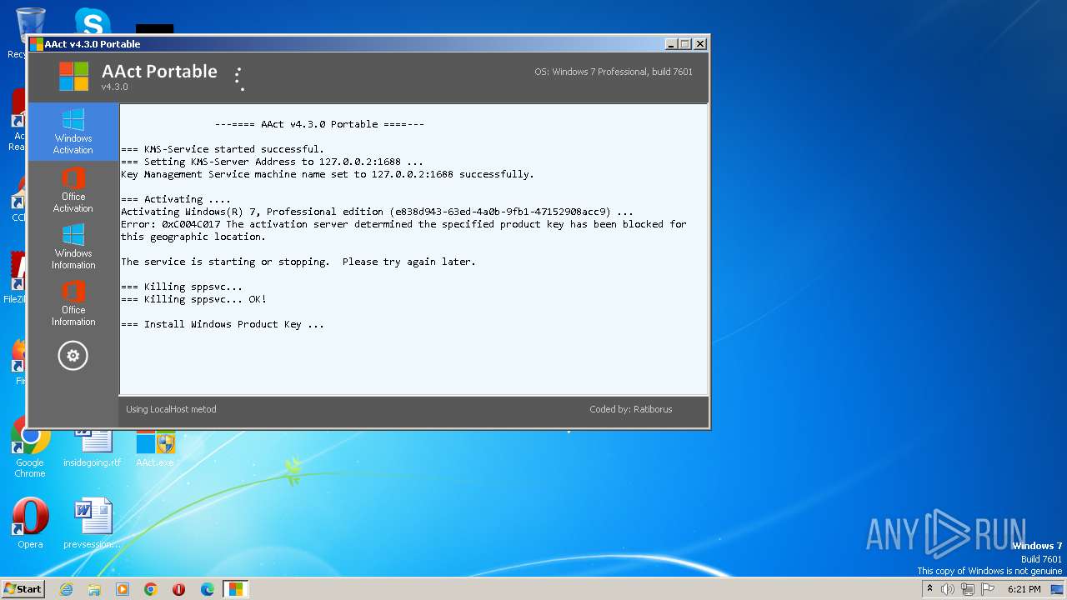Click the 'AAct v4.3.0 Portable' log header

319,124
